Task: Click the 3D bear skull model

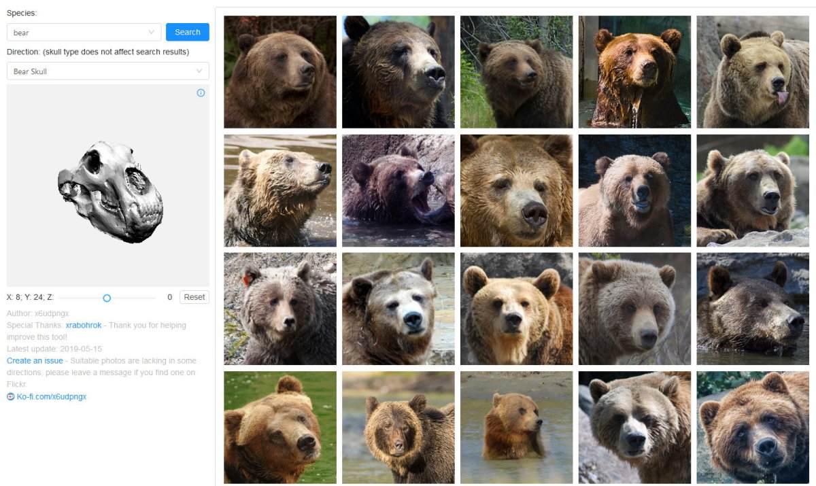Action: pos(112,183)
